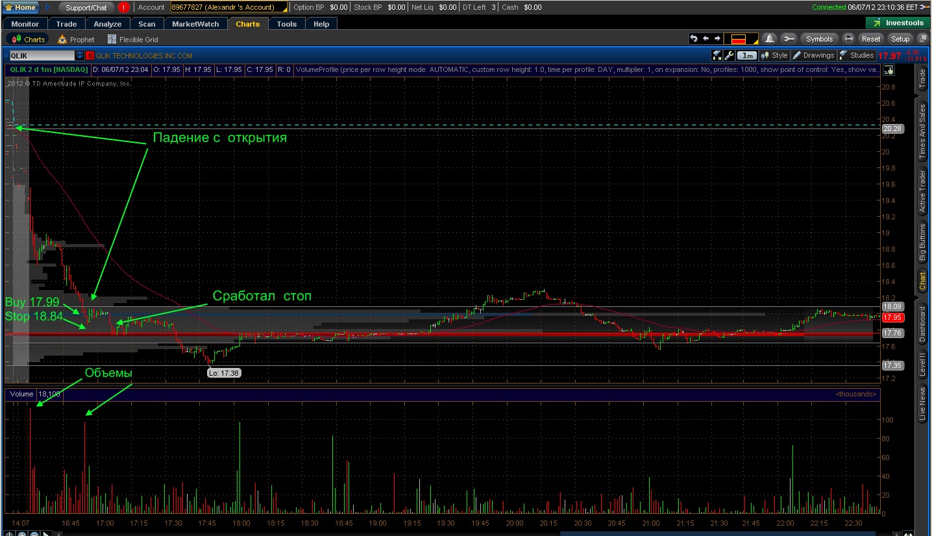Click the zoom in plus icon
Image resolution: width=932 pixels, height=536 pixels.
pyautogui.click(x=21, y=533)
